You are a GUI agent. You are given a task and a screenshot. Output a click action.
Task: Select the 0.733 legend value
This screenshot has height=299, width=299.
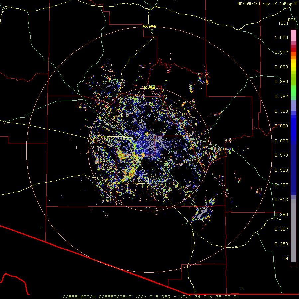tap(281, 111)
